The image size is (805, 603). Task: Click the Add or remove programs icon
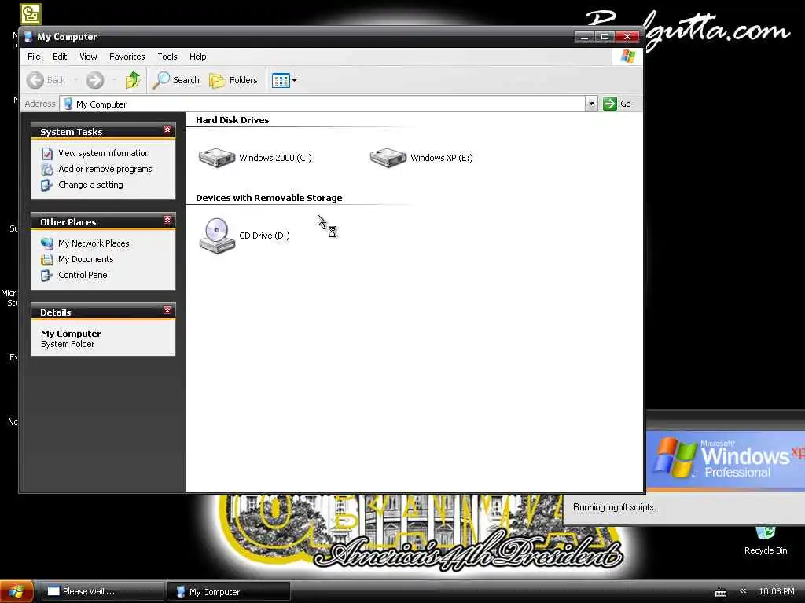click(47, 170)
